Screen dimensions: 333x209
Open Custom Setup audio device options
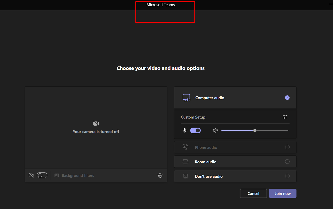tap(285, 117)
